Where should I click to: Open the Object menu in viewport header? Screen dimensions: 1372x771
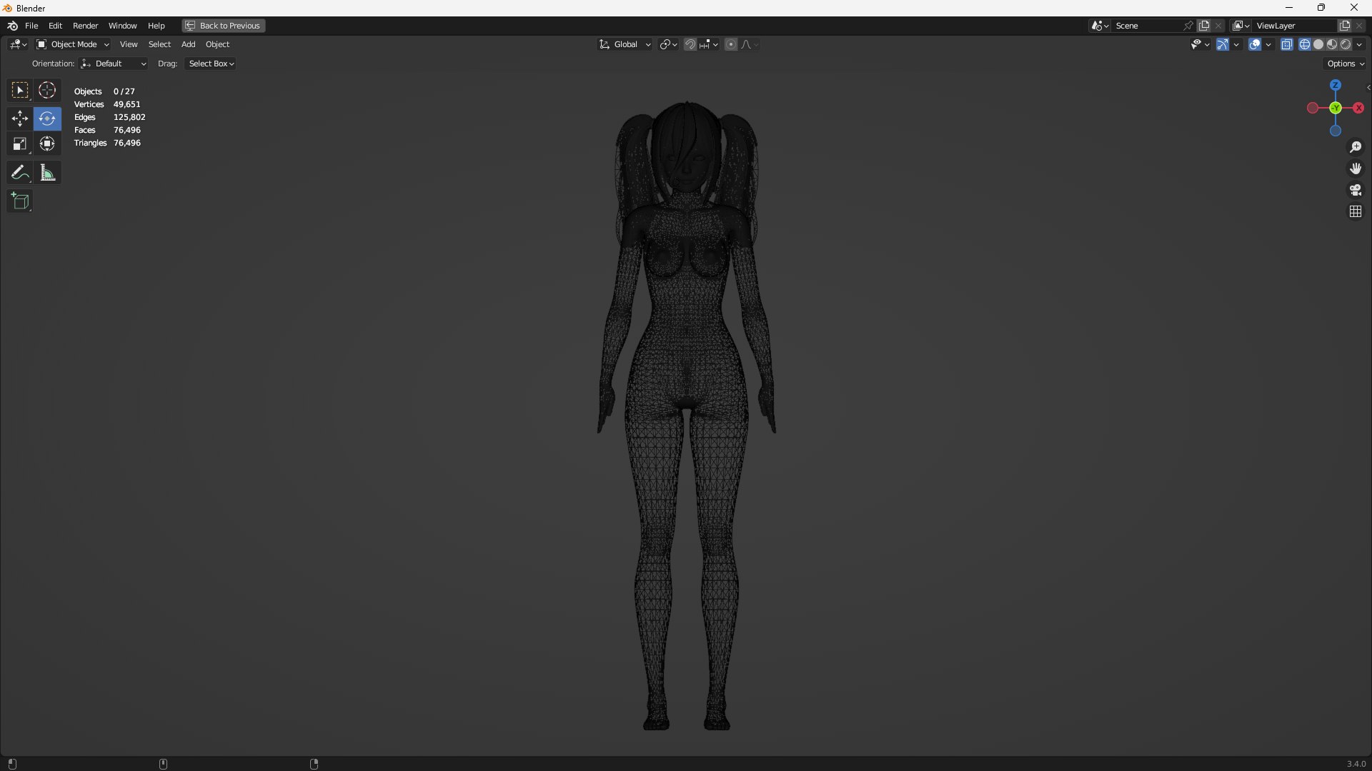217,44
